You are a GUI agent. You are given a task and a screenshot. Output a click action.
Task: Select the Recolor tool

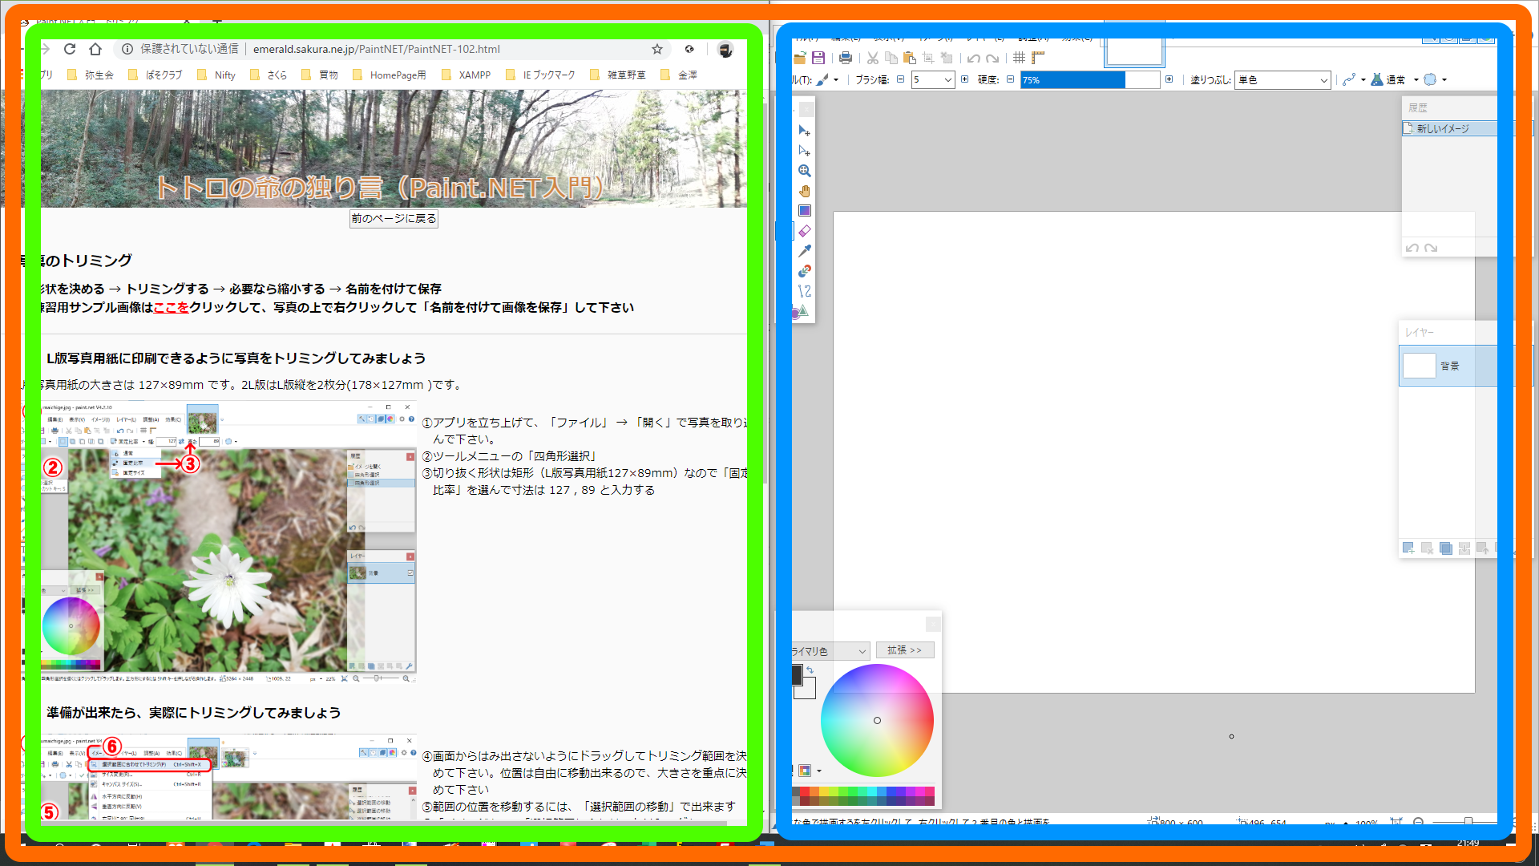(x=805, y=271)
